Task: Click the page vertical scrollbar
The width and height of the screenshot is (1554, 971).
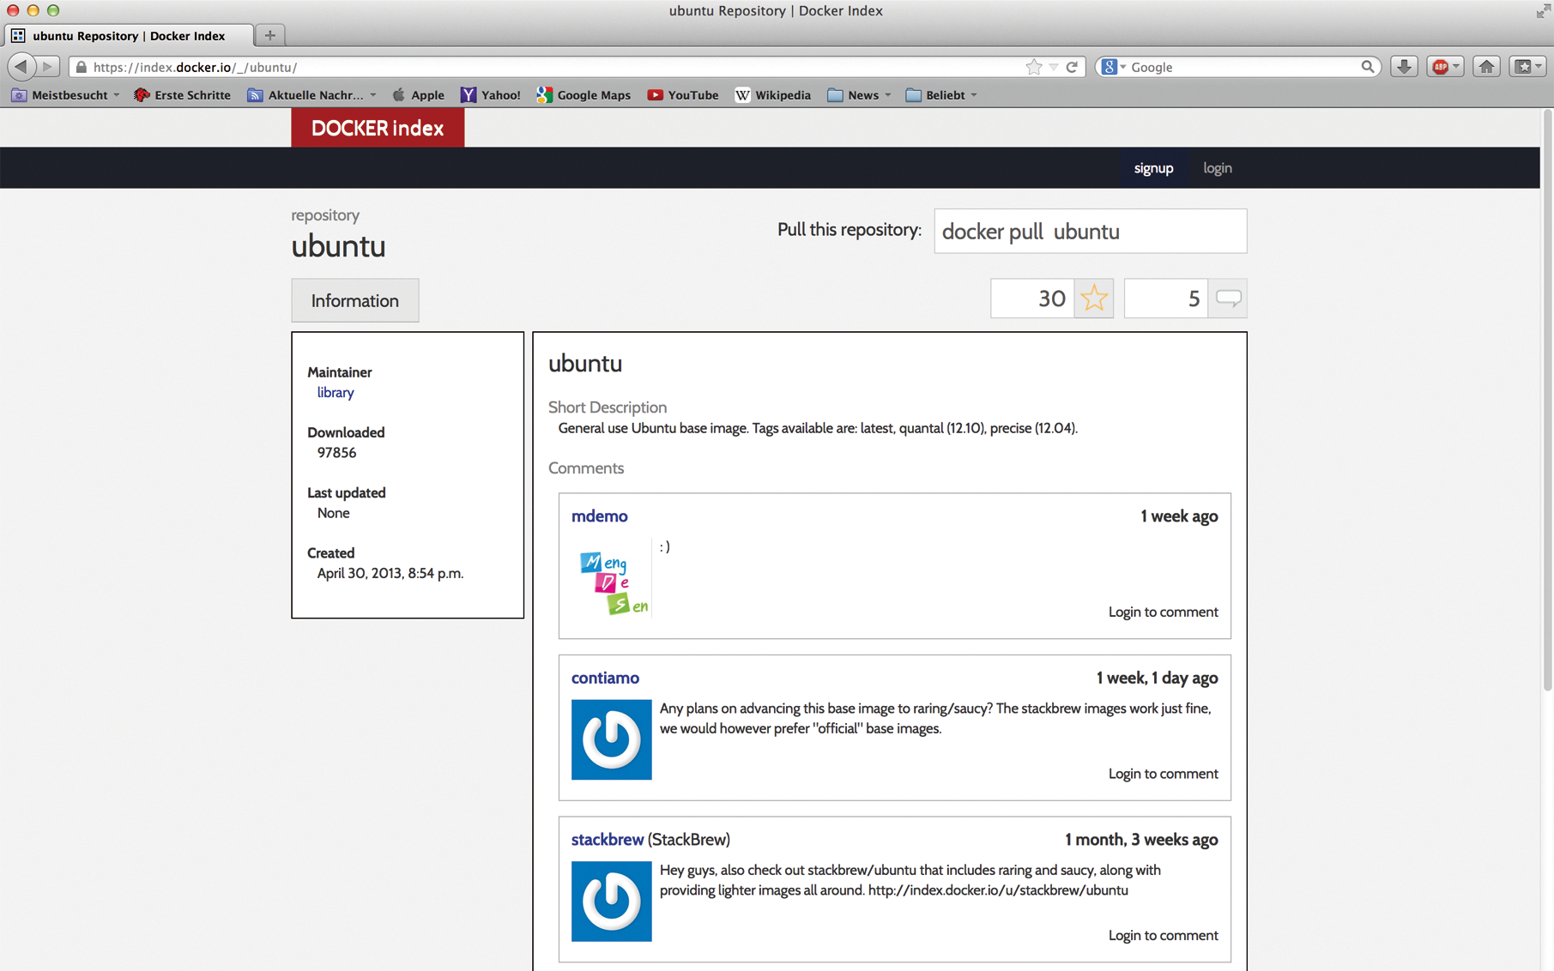Action: 1547,399
